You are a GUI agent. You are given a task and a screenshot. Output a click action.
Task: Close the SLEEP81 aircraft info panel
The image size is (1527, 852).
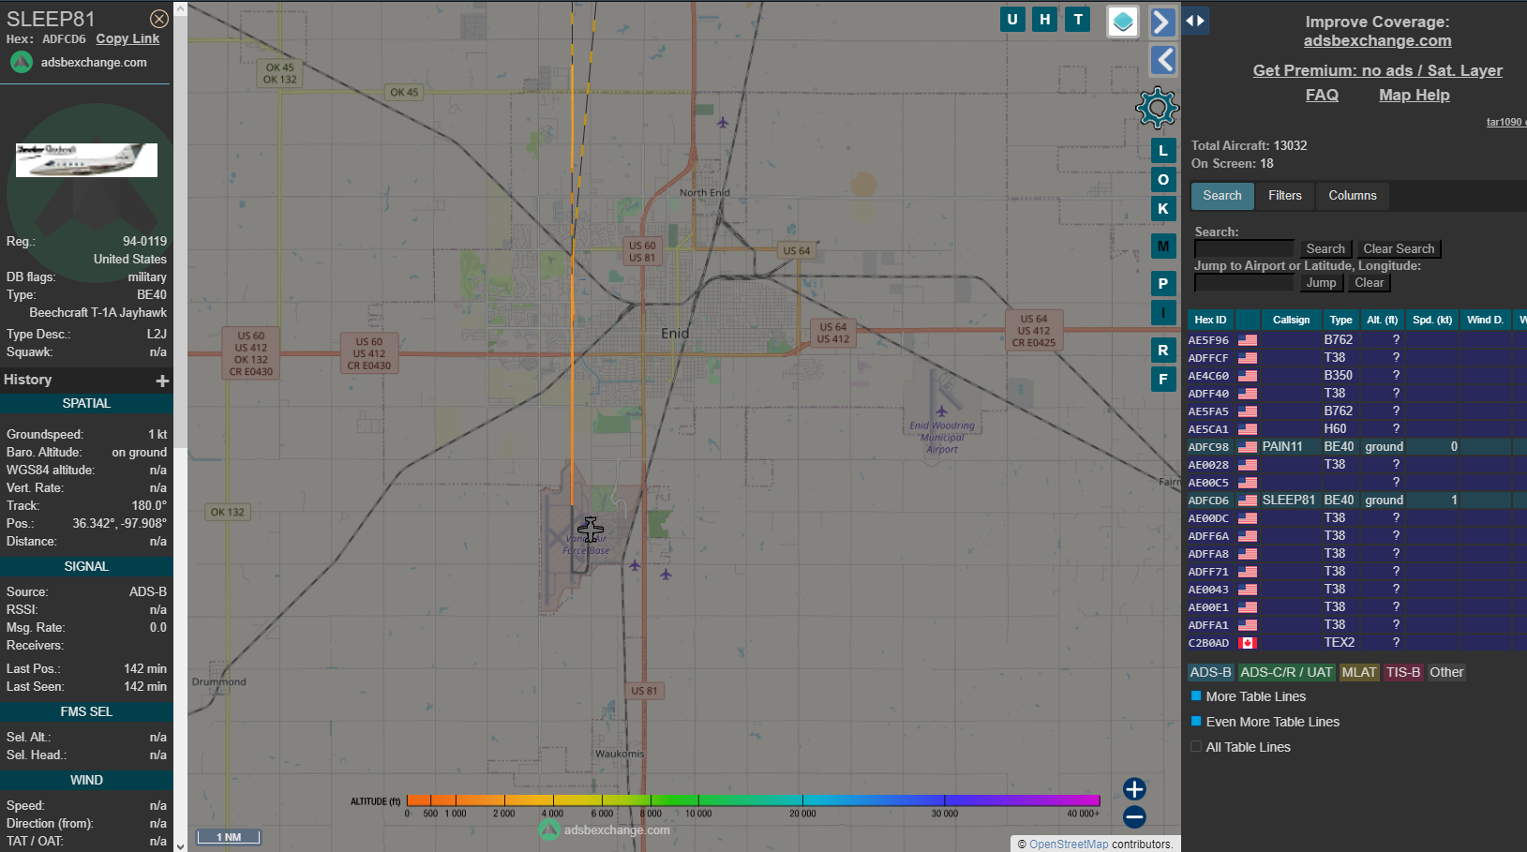tap(159, 19)
